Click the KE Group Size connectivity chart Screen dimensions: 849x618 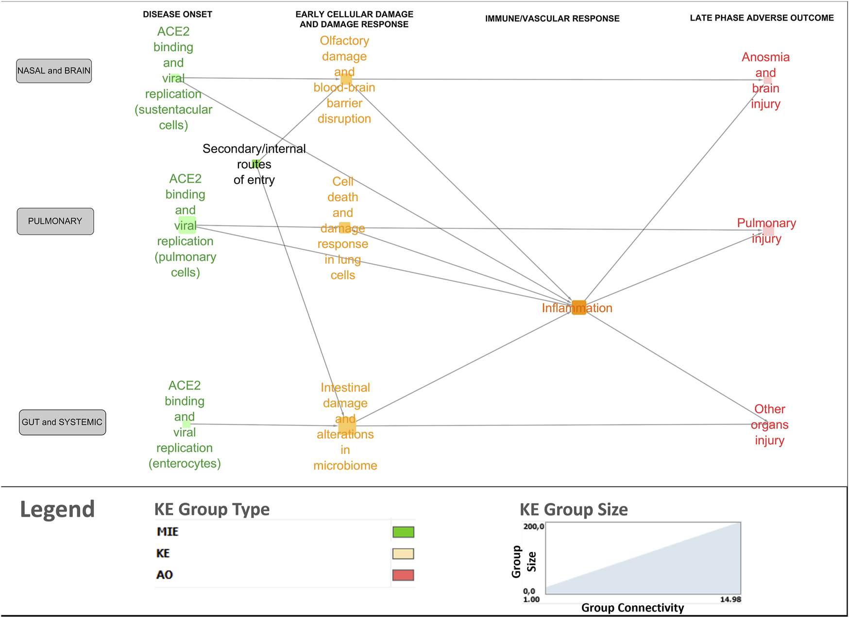click(643, 558)
